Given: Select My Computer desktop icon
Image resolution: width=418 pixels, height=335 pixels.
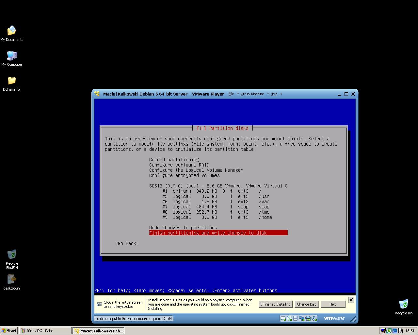Looking at the screenshot, I should click(12, 59).
